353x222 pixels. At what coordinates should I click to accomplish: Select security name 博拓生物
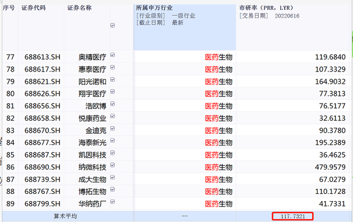tap(92, 192)
